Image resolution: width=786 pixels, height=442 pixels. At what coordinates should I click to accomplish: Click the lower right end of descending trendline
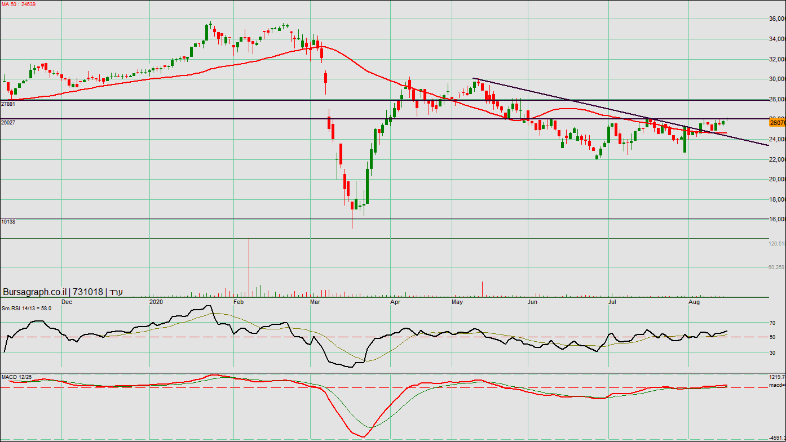[x=768, y=145]
